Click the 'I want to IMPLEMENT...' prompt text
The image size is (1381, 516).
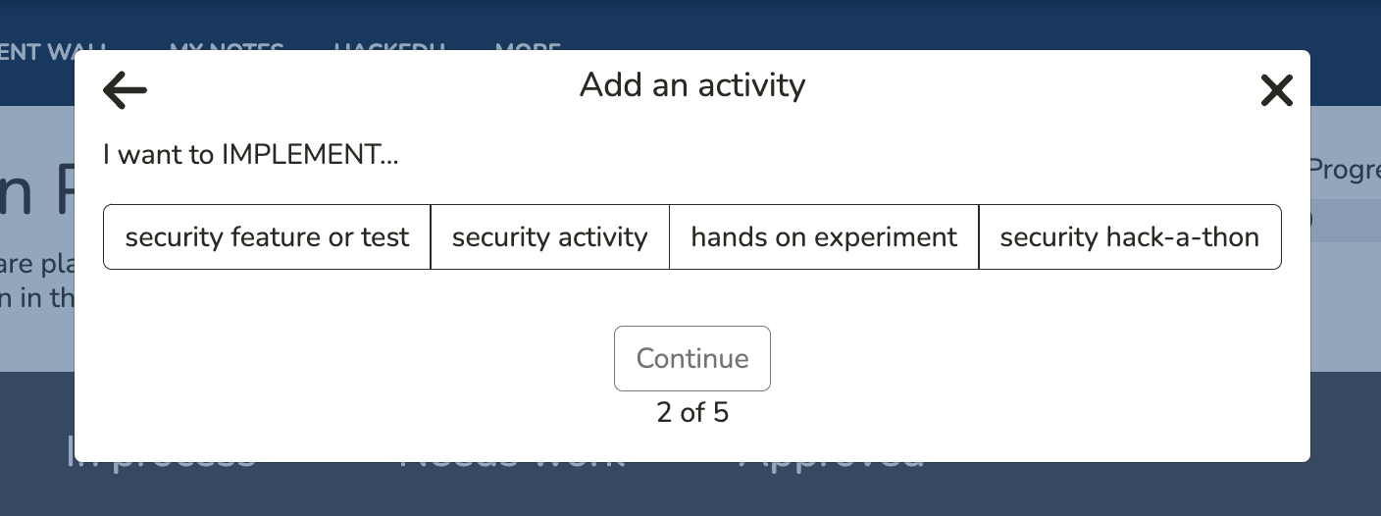point(251,154)
